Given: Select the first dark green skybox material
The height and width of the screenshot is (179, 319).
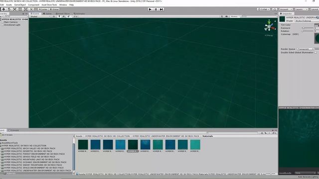Looking at the screenshot, I should [x=83, y=145].
